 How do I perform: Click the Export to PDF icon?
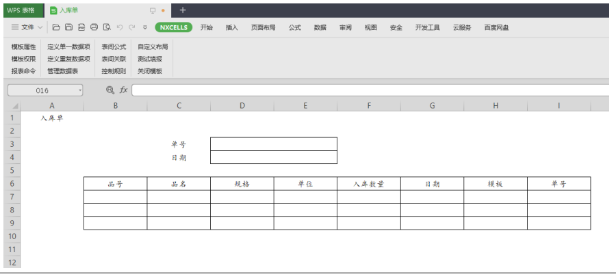click(x=81, y=27)
